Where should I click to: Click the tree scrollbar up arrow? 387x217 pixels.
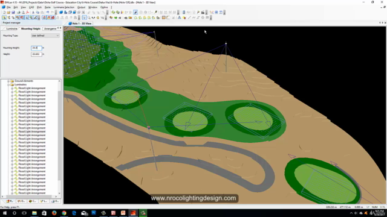[59, 81]
